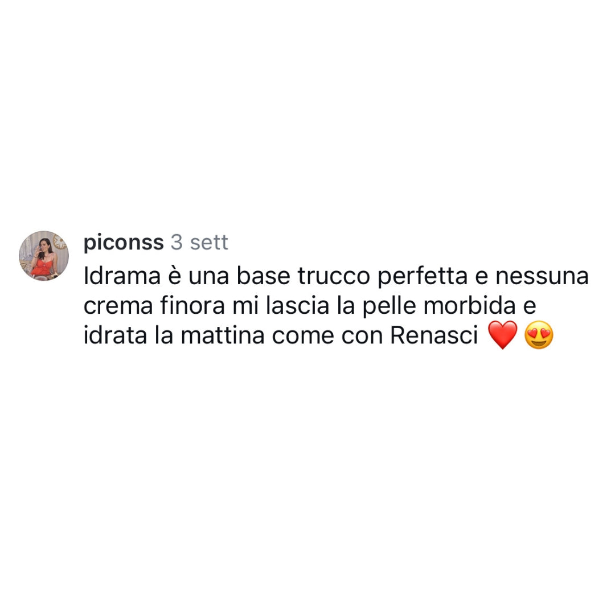The image size is (615, 615).
Task: Click the word pelle in the comment
Action: click(x=389, y=307)
